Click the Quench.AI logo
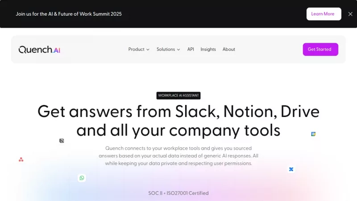Screen dimensions: 357x201 (39, 50)
